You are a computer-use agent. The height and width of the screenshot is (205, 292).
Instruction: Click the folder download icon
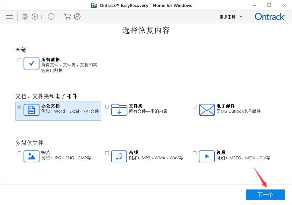[x=119, y=110]
